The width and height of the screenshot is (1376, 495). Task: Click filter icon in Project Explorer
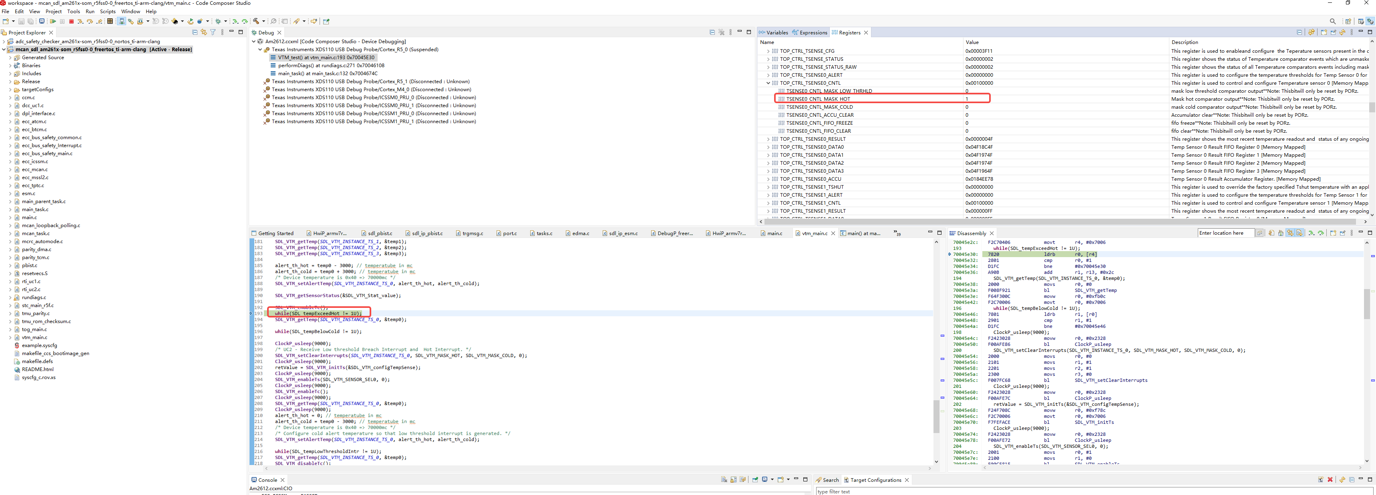coord(213,32)
